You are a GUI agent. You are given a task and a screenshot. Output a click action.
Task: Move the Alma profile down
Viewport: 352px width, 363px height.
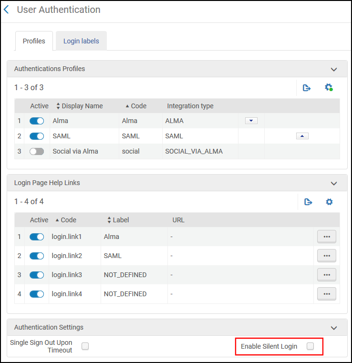251,121
